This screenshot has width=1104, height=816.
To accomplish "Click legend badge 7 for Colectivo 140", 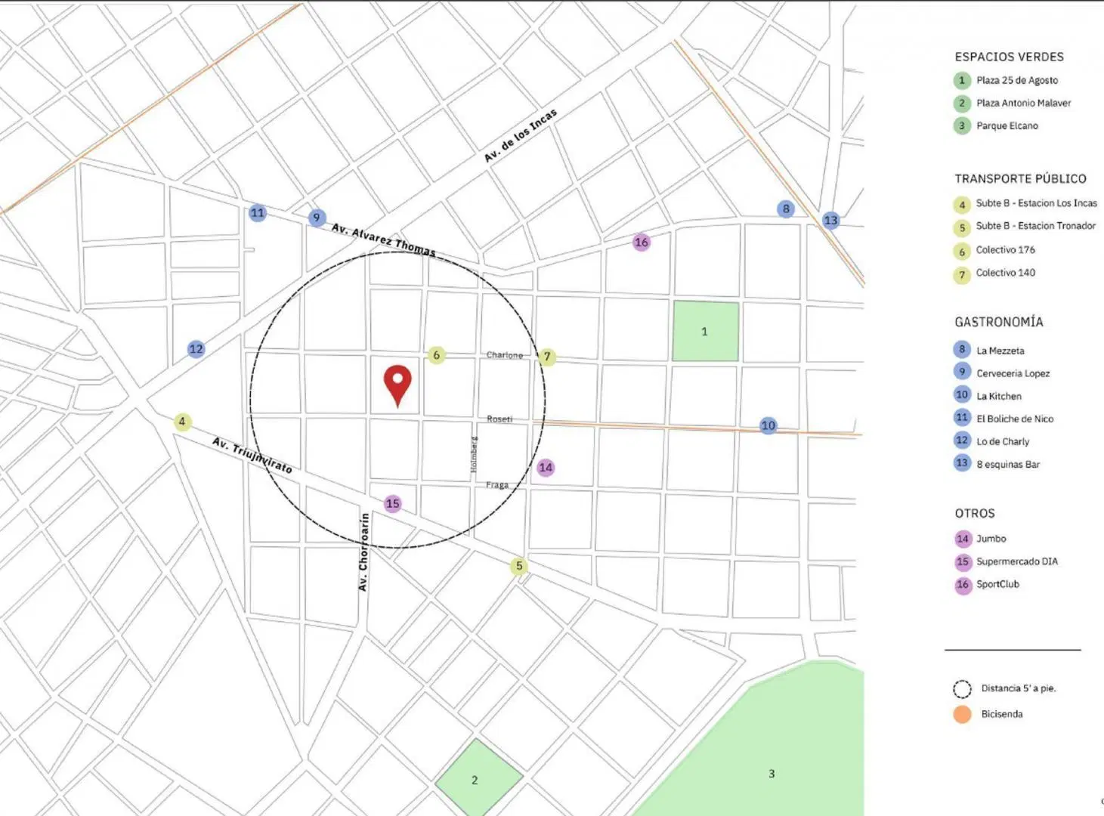I will (962, 275).
